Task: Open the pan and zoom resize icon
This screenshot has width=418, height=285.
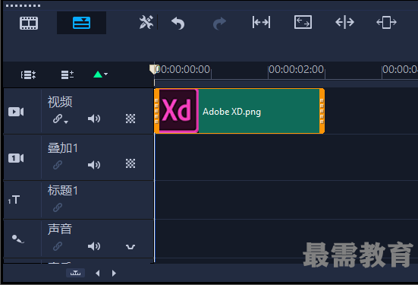Action: click(x=303, y=22)
